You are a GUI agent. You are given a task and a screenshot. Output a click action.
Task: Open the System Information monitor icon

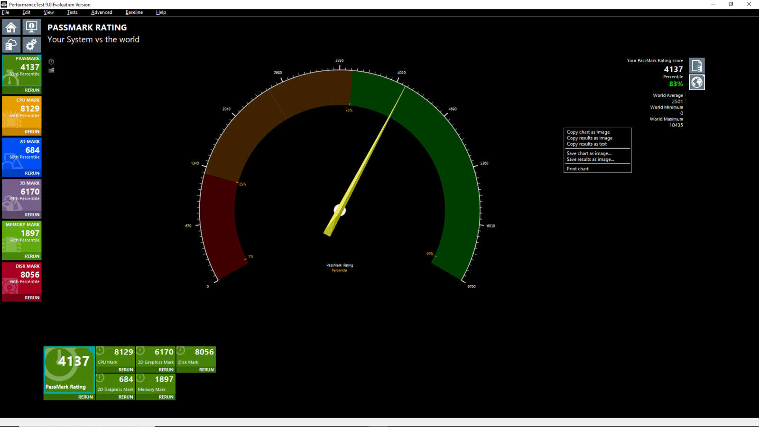click(x=31, y=27)
